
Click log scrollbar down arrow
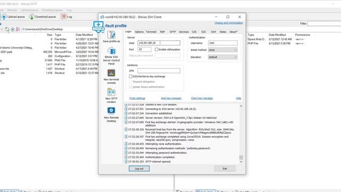pos(241,162)
